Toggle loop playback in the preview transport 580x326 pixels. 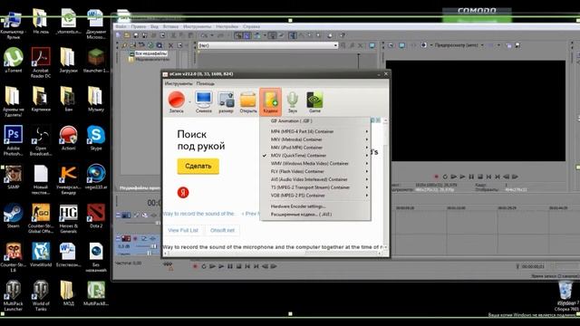pos(445,177)
